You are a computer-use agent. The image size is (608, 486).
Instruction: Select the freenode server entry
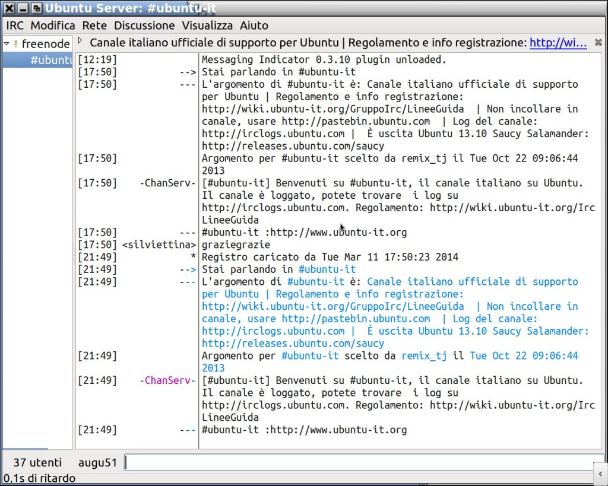[45, 44]
